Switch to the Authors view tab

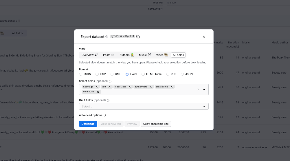coord(127,55)
